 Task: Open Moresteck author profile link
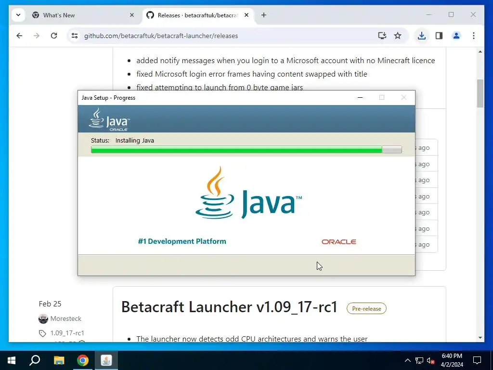point(65,318)
